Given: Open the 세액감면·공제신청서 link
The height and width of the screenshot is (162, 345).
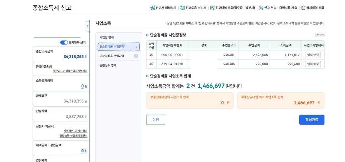Looking at the screenshot, I should (75, 131).
